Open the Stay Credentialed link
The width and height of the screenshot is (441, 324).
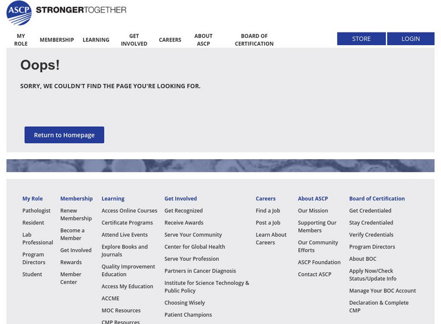[371, 223]
